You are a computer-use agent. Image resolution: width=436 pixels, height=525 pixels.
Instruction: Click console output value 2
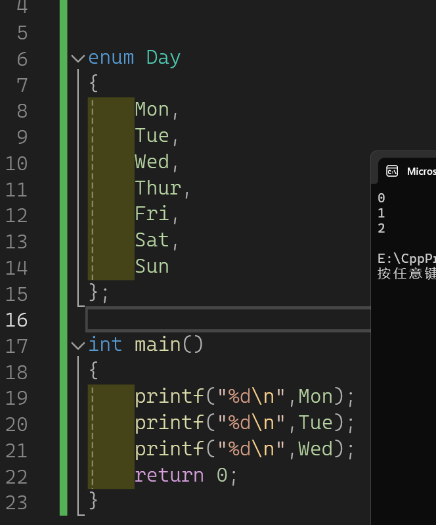[381, 229]
